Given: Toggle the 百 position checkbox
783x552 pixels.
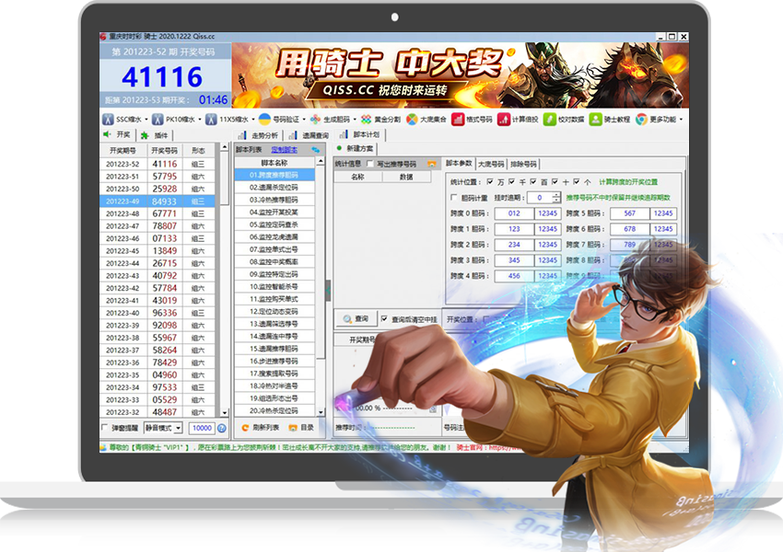Looking at the screenshot, I should 532,181.
